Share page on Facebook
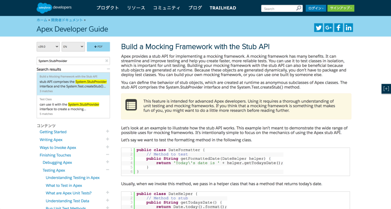Image resolution: width=391 pixels, height=209 pixels. tap(338, 27)
